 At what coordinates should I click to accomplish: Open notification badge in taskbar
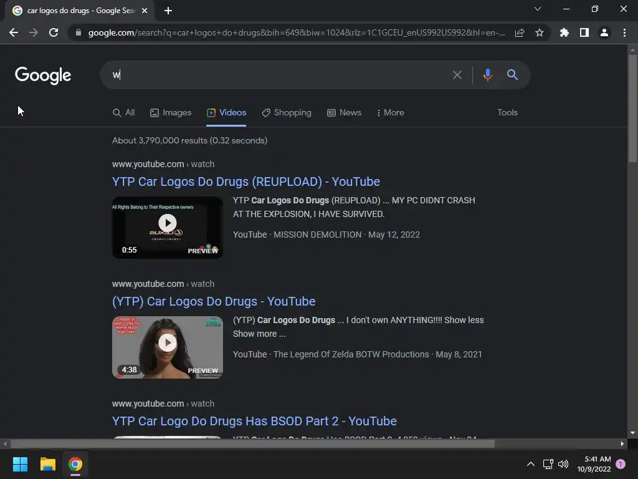pyautogui.click(x=621, y=464)
